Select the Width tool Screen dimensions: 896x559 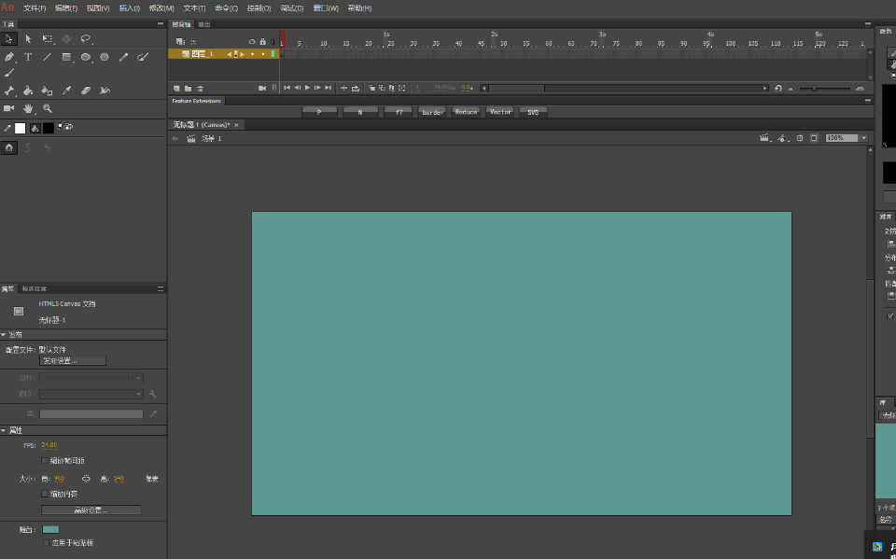(105, 91)
